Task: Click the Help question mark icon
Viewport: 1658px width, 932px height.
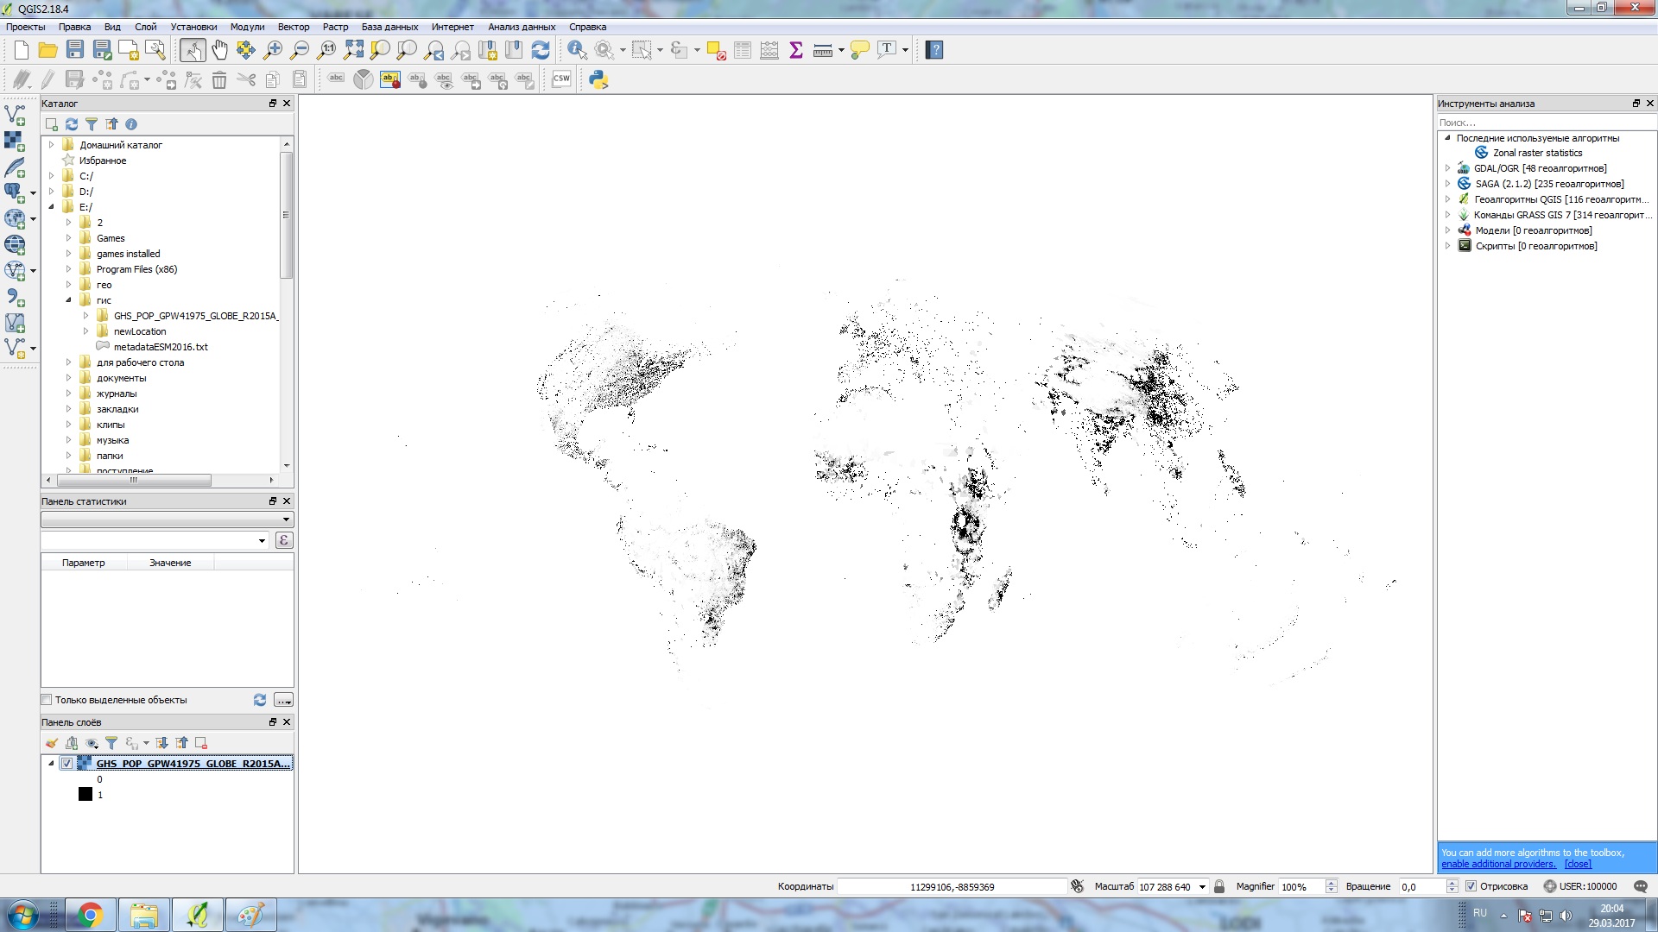Action: point(933,50)
